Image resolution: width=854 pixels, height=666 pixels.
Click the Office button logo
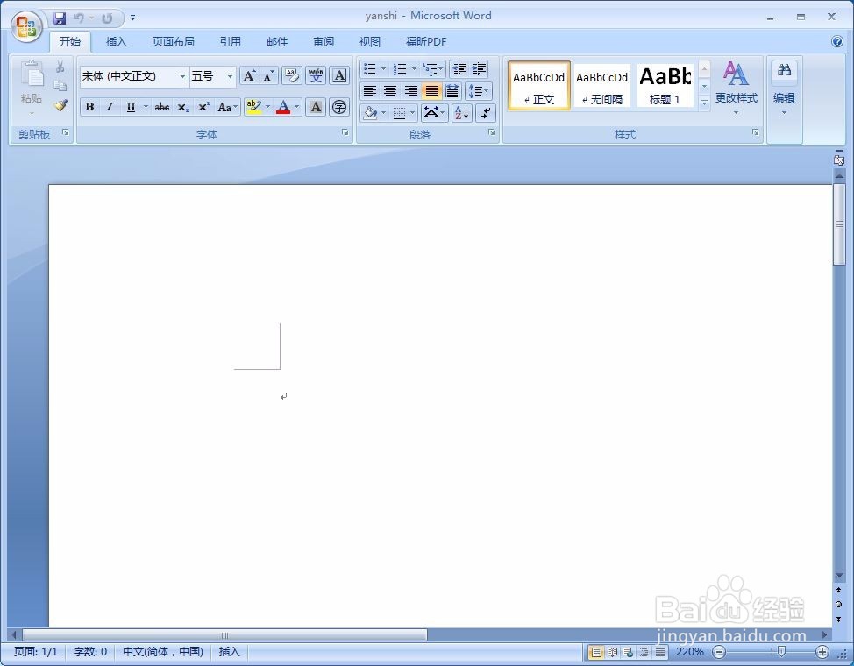click(x=26, y=26)
